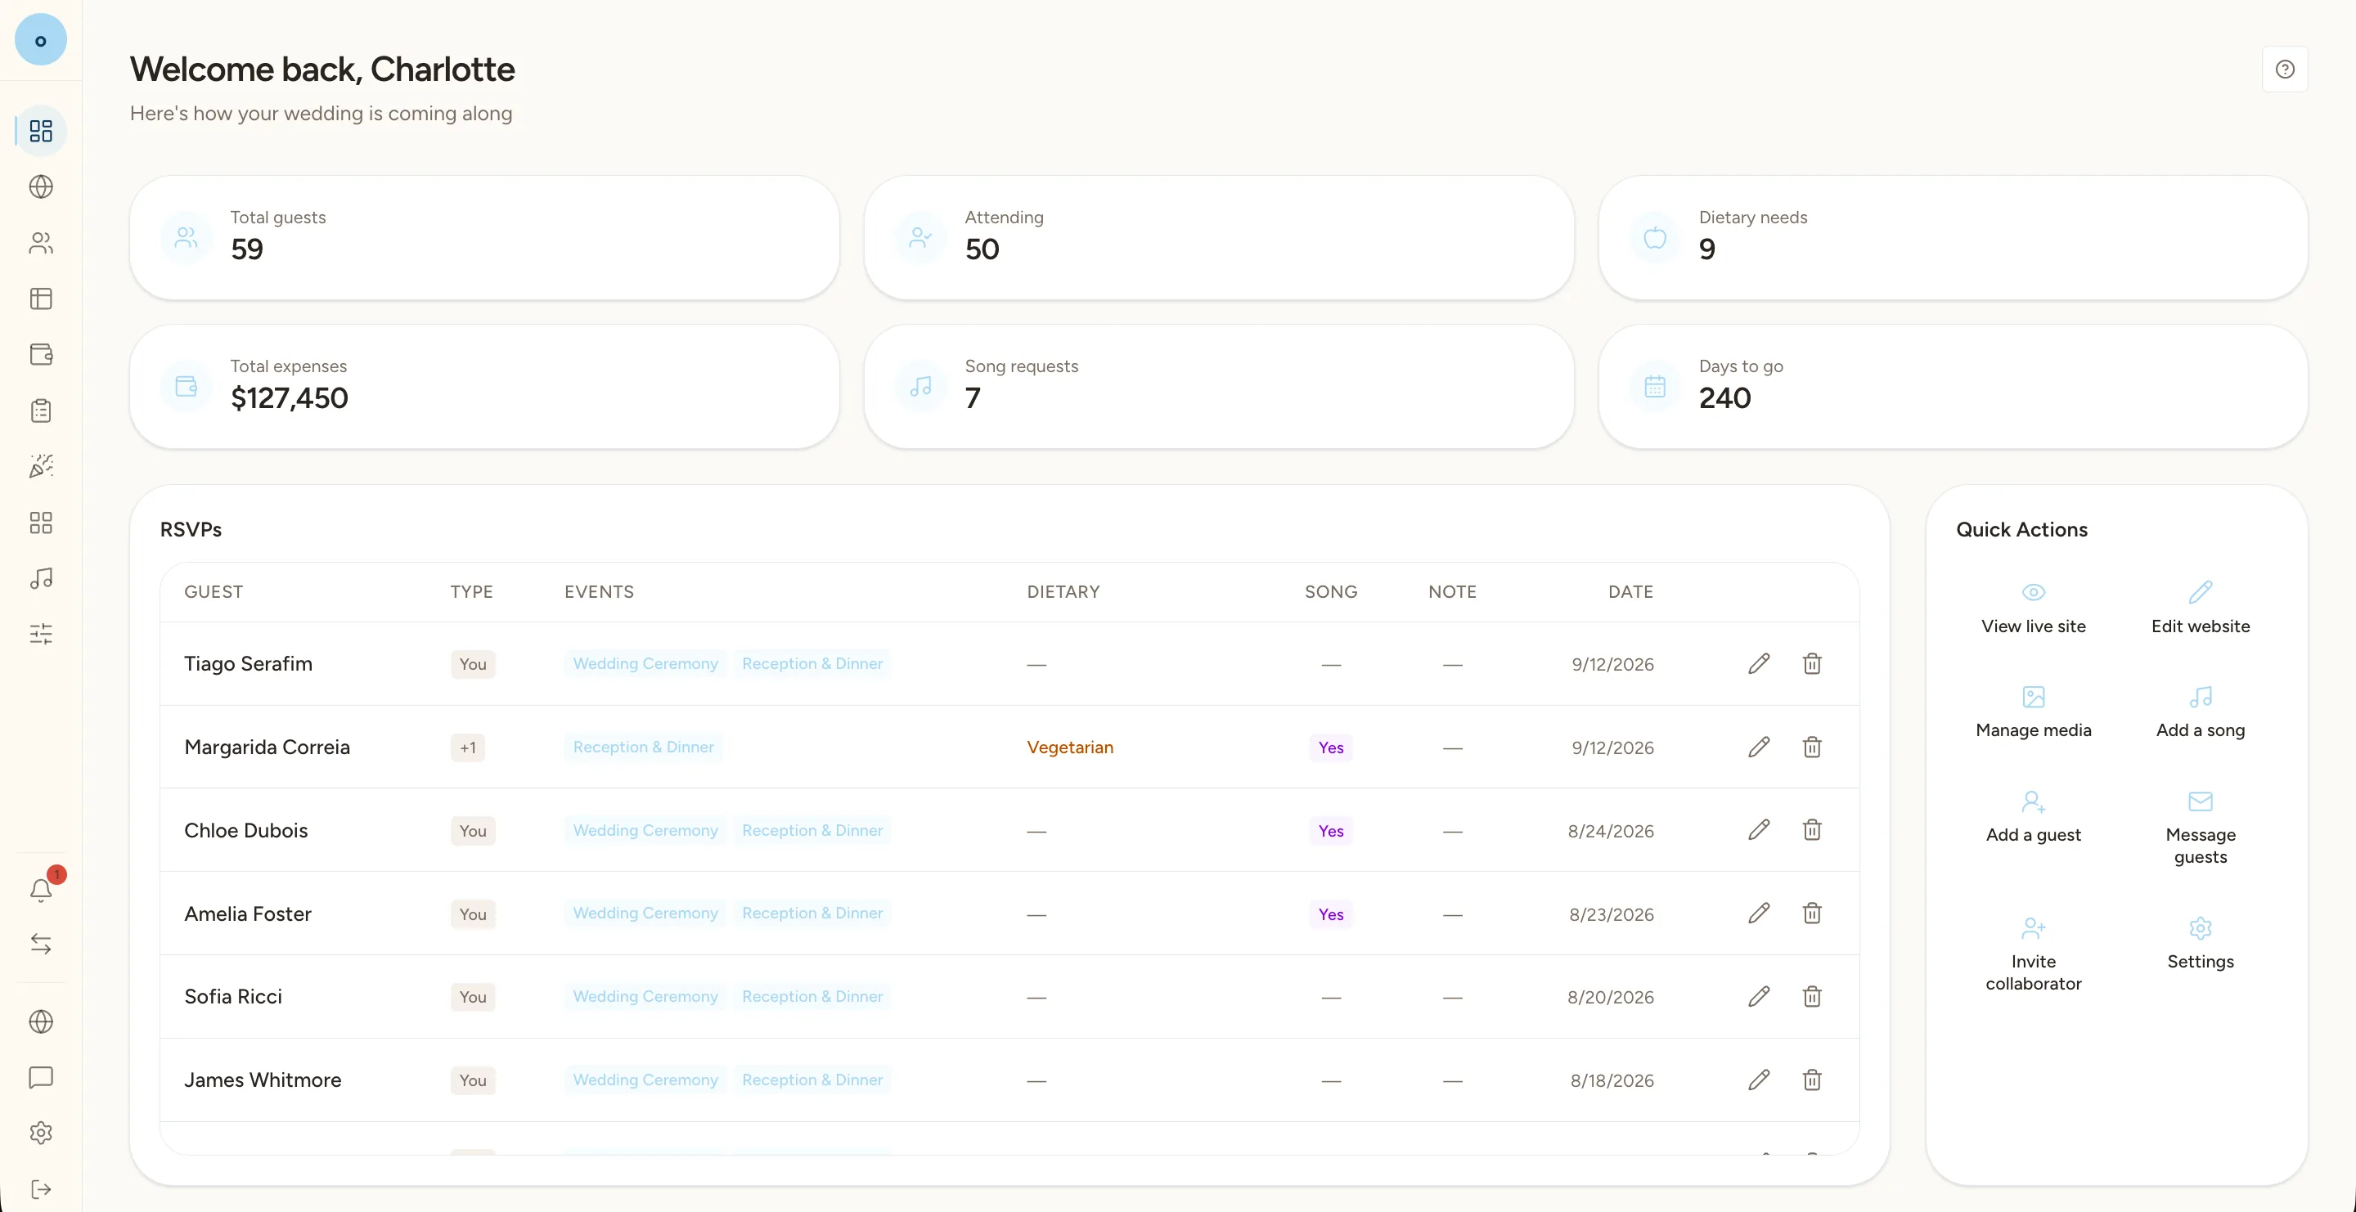Select the dashboard tab in sidebar
2356x1212 pixels.
coord(41,131)
